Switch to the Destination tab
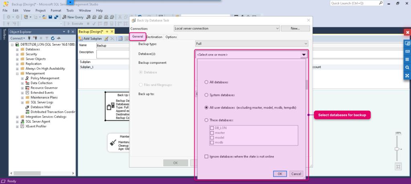 155,37
